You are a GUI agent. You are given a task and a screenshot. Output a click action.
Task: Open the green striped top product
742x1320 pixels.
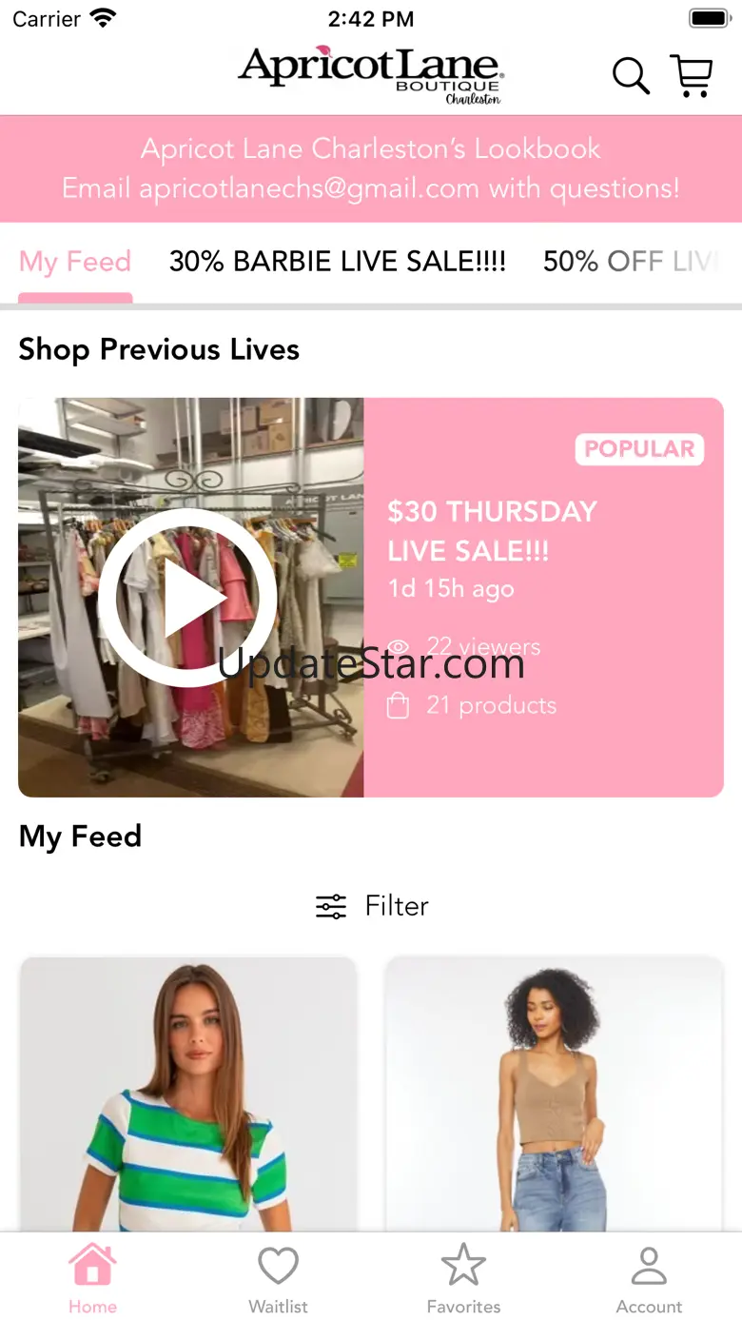pyautogui.click(x=187, y=1094)
